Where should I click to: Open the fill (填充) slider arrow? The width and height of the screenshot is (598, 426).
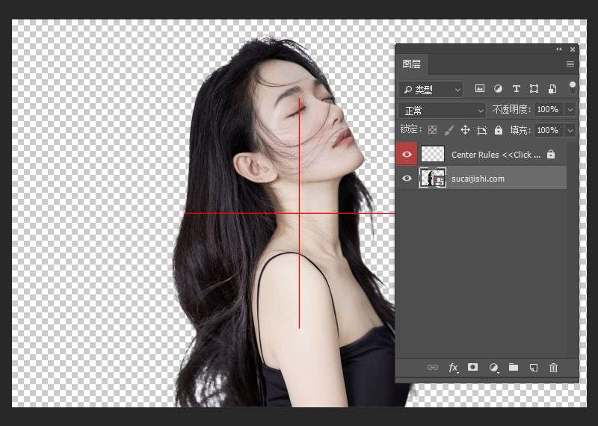(570, 131)
